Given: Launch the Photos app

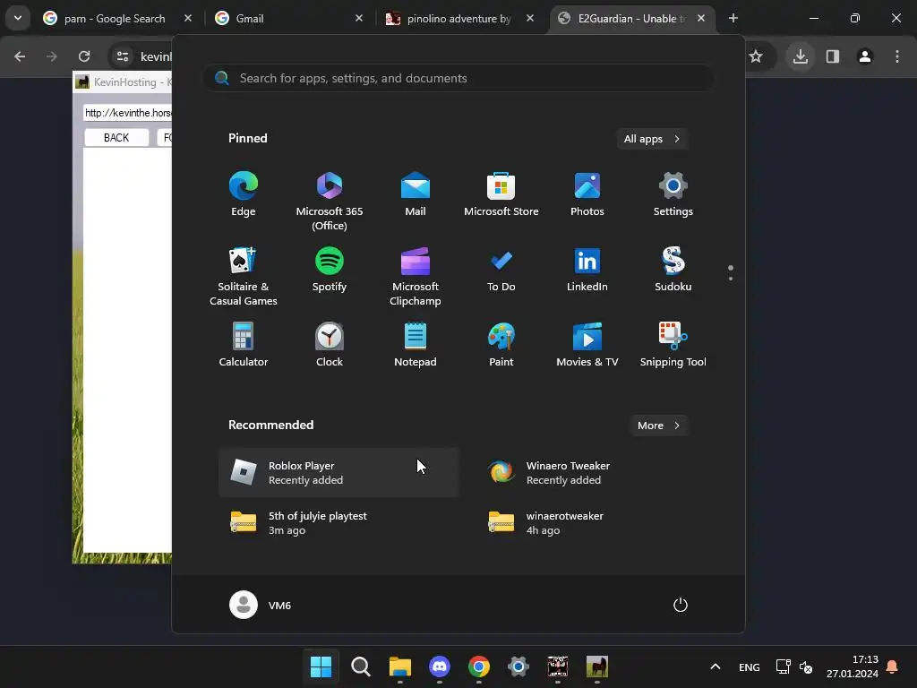Looking at the screenshot, I should click(x=587, y=194).
